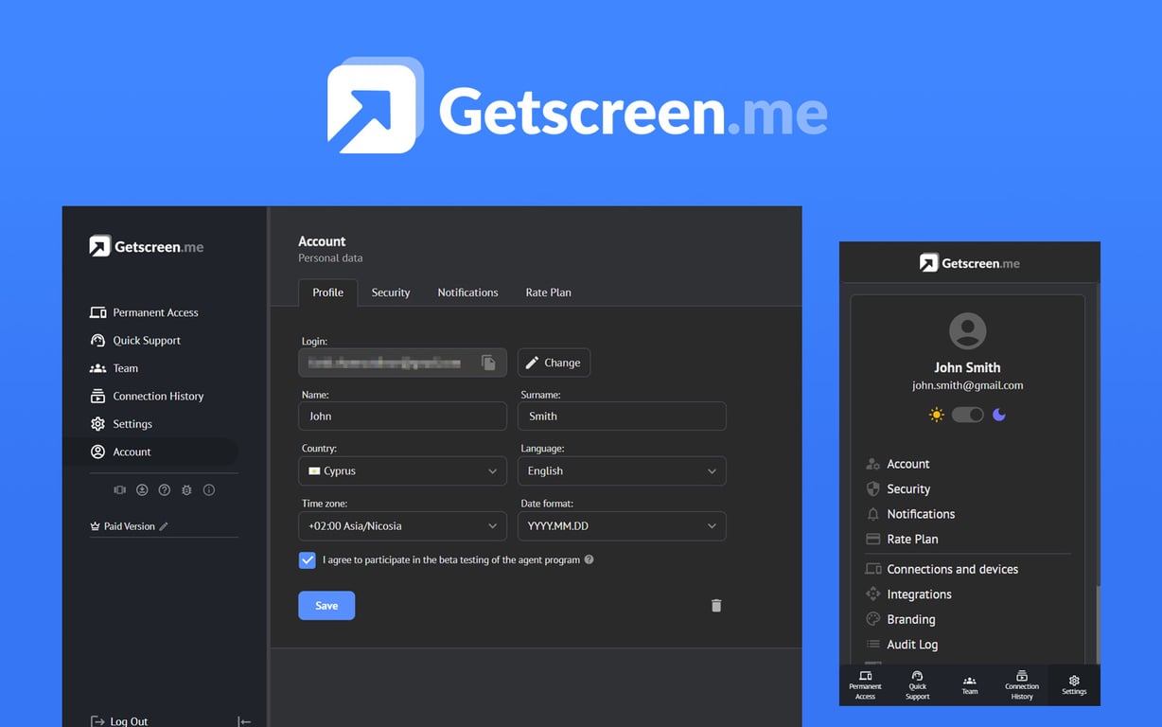This screenshot has width=1162, height=727.
Task: Click the Save button
Action: pyautogui.click(x=326, y=606)
